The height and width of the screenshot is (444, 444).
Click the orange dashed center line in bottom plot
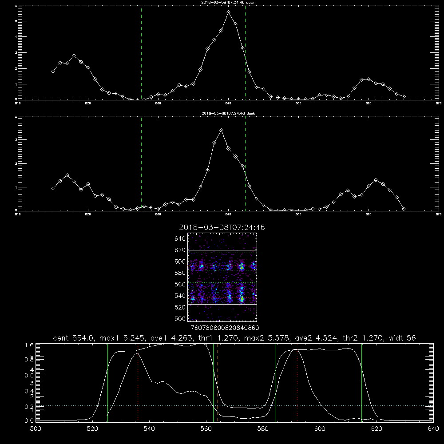click(x=218, y=383)
